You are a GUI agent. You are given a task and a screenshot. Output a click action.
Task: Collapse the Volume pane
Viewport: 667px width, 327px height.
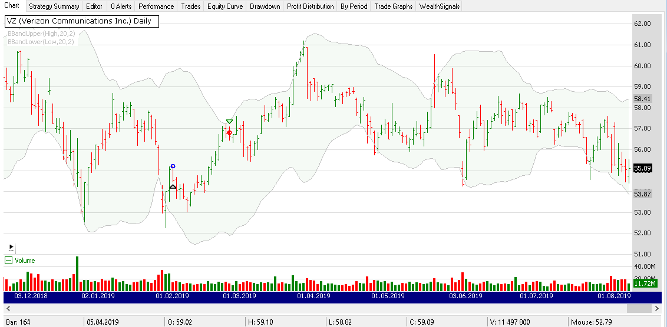pos(8,261)
